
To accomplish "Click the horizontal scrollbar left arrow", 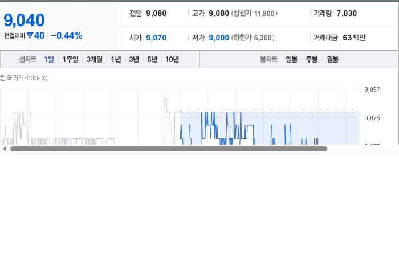I will tap(4, 149).
